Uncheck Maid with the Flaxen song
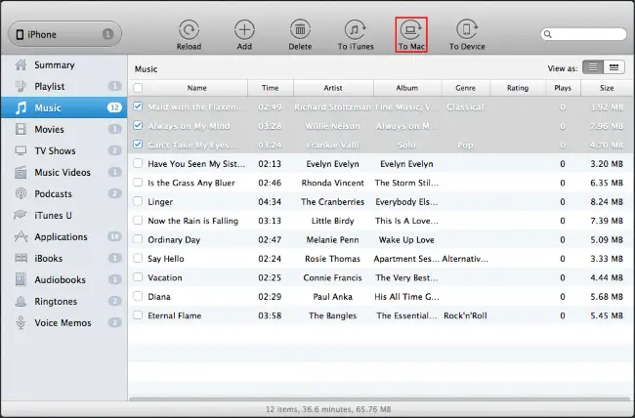The width and height of the screenshot is (635, 418). 138,106
